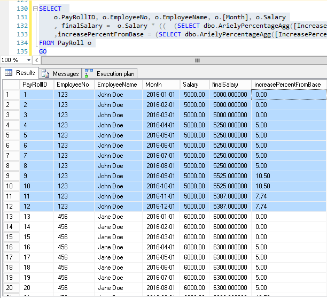The image size is (327, 298).
Task: Click the Messages tab icon
Action: tap(46, 73)
